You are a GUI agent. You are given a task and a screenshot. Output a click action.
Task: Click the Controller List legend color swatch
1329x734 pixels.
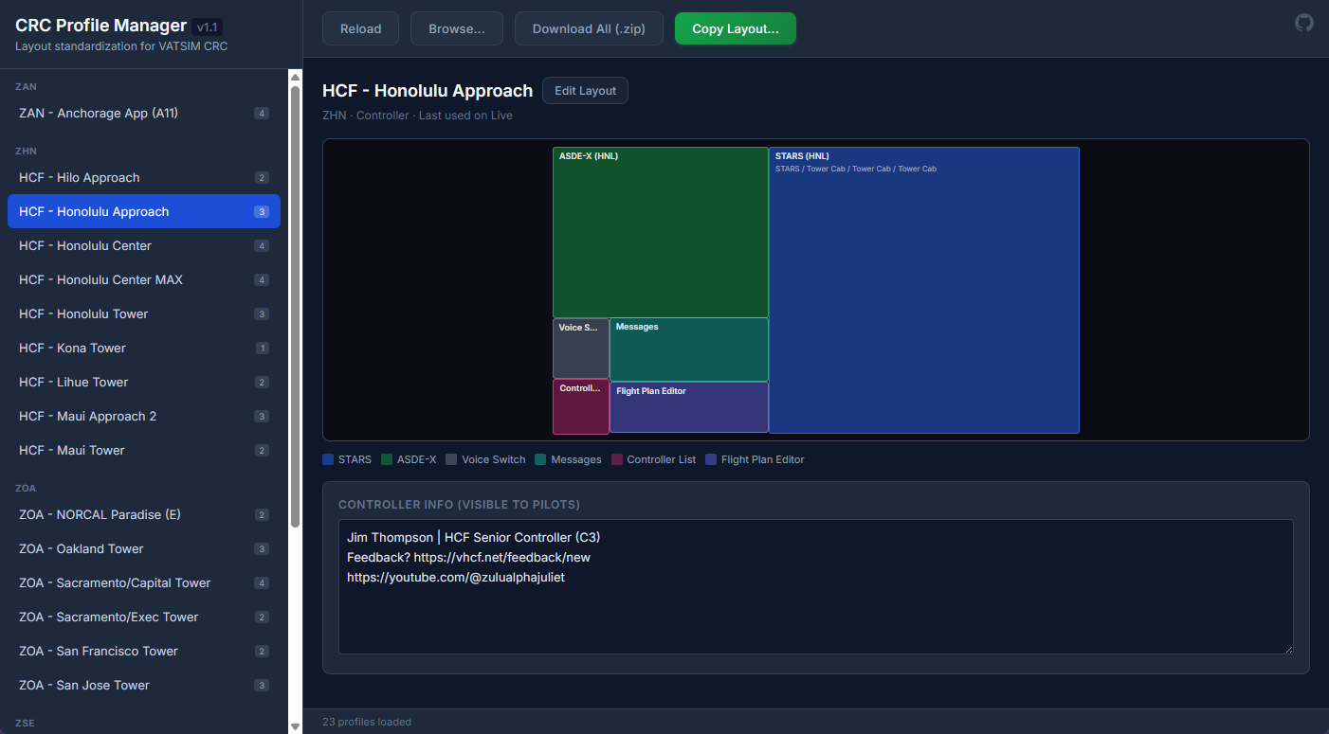617,459
